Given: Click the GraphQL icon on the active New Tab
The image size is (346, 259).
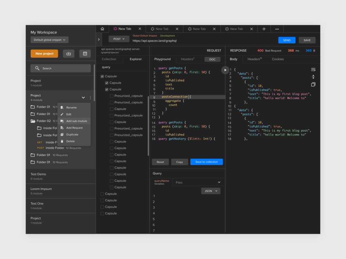Looking at the screenshot, I should [x=115, y=29].
